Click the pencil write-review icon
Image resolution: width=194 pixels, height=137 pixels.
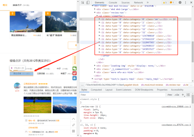click(x=73, y=125)
